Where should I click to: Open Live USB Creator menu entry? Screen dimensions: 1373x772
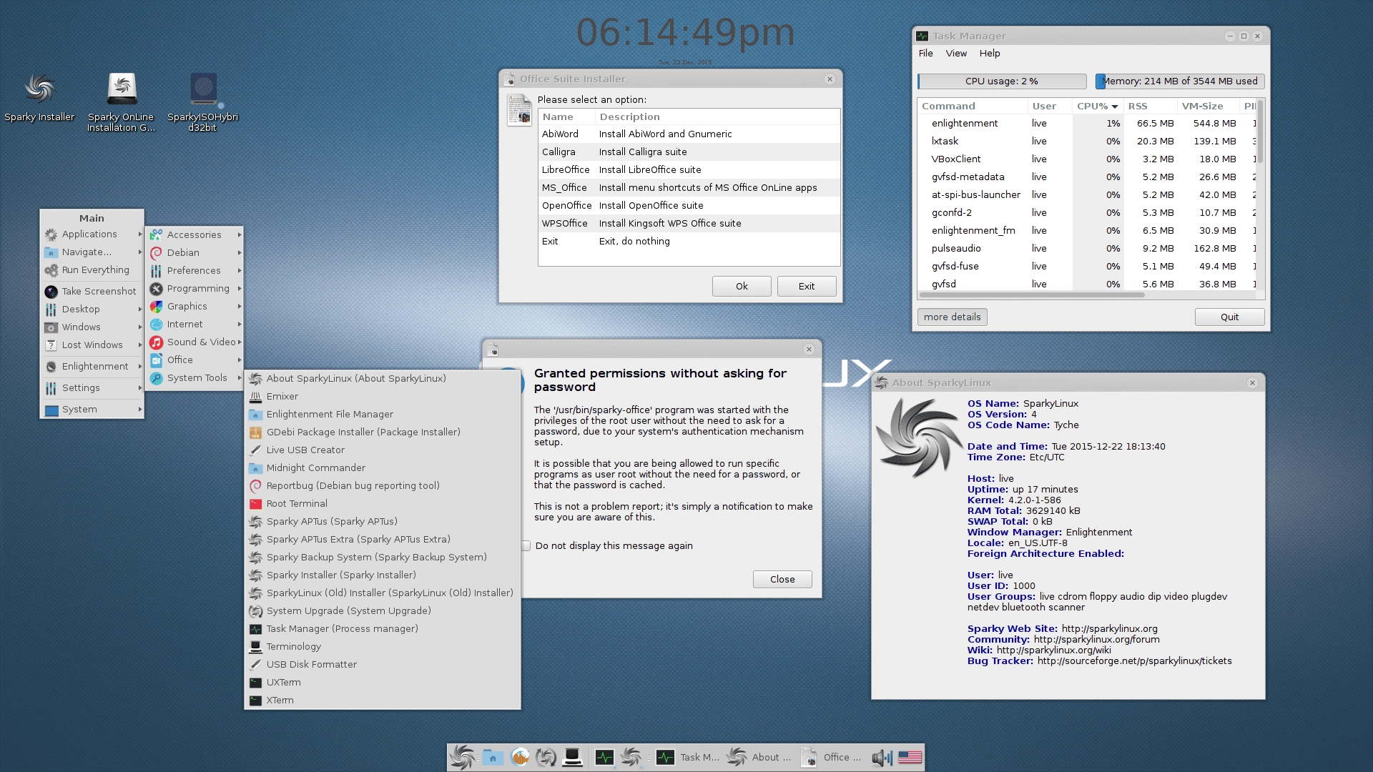click(383, 450)
